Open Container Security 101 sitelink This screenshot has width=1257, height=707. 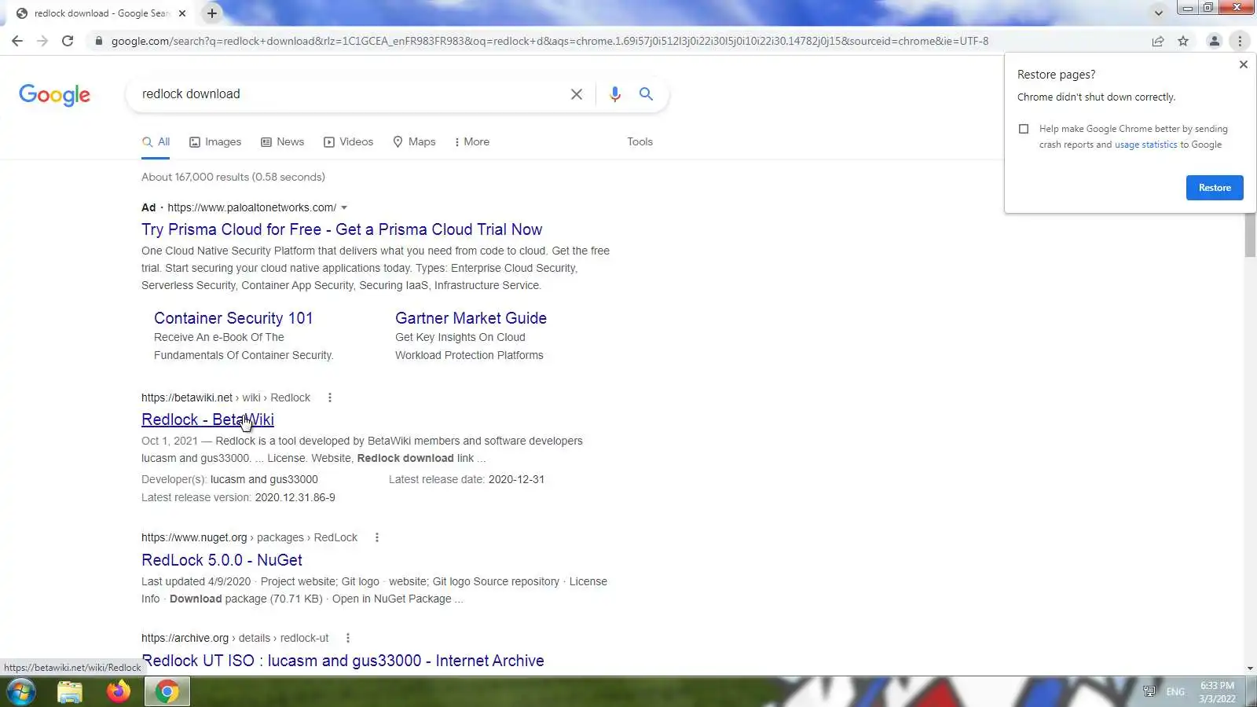[233, 318]
